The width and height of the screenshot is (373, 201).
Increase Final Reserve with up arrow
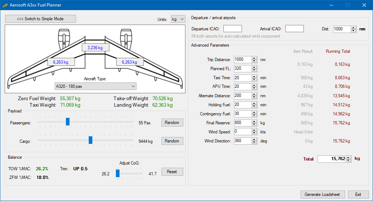point(254,121)
